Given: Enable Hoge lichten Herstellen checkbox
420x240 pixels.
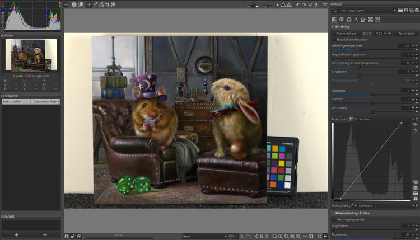Looking at the screenshot, I should click(x=334, y=39).
